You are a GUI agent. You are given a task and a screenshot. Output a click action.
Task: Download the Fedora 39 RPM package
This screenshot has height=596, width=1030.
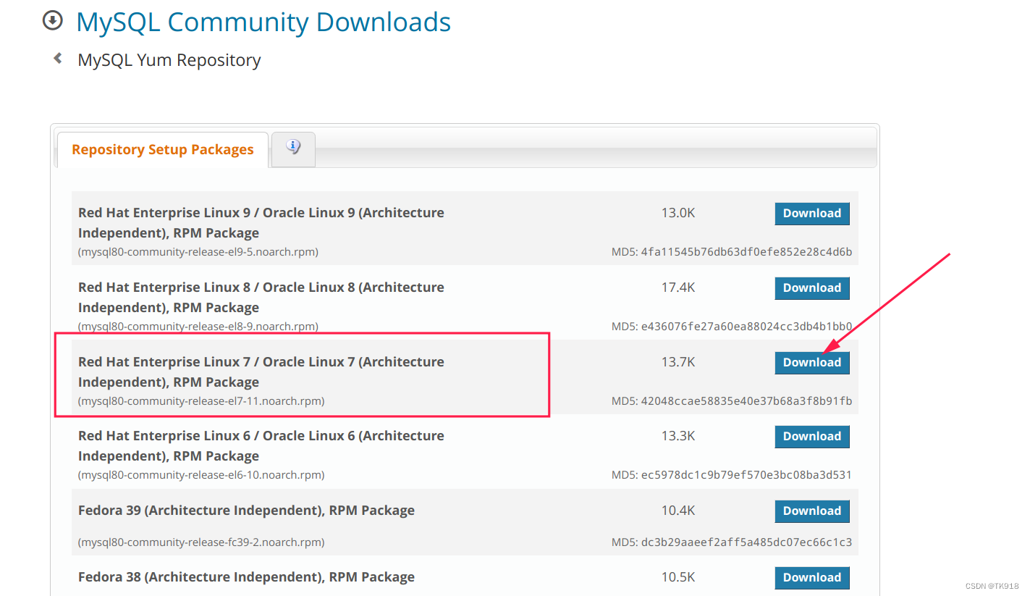(812, 511)
